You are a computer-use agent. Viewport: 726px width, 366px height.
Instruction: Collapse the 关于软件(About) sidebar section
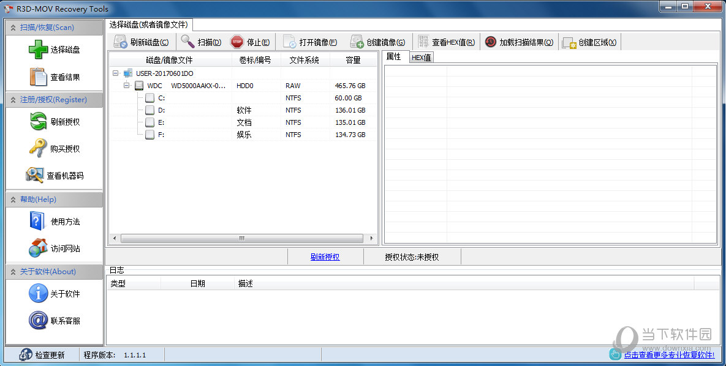pyautogui.click(x=13, y=272)
